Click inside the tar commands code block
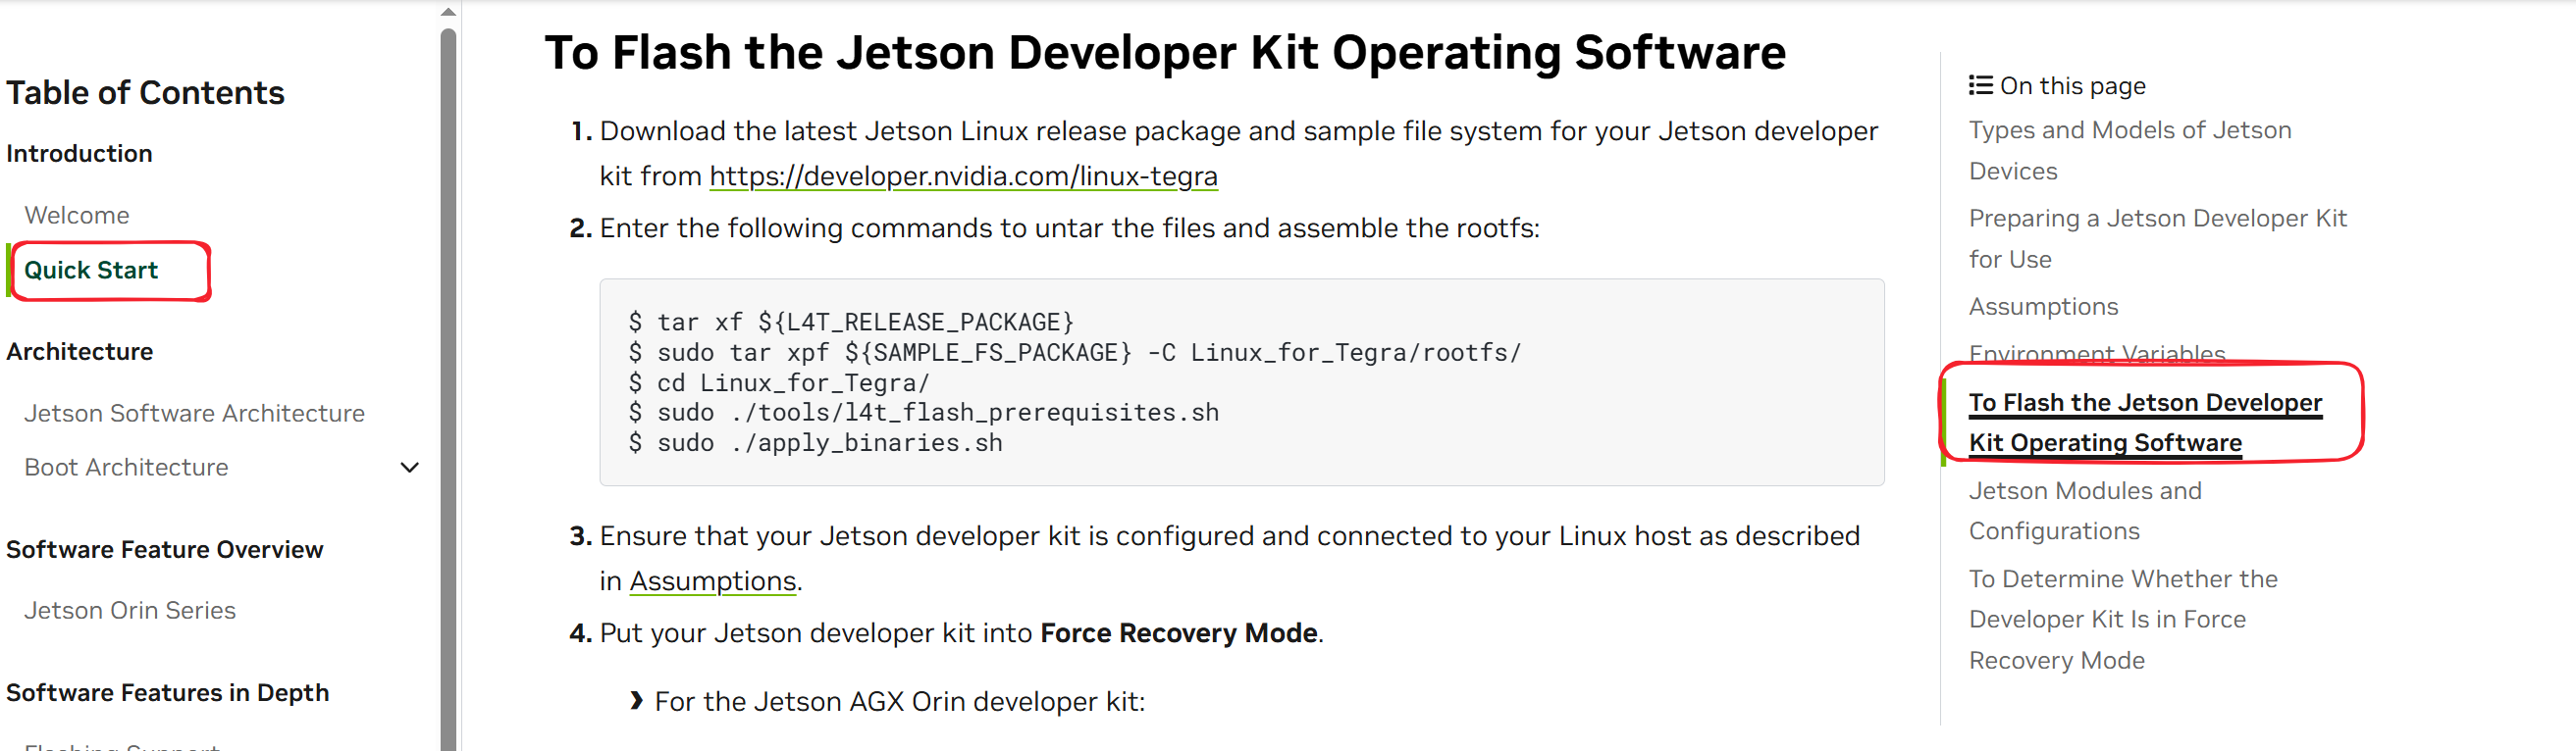This screenshot has width=2576, height=751. tap(1240, 382)
